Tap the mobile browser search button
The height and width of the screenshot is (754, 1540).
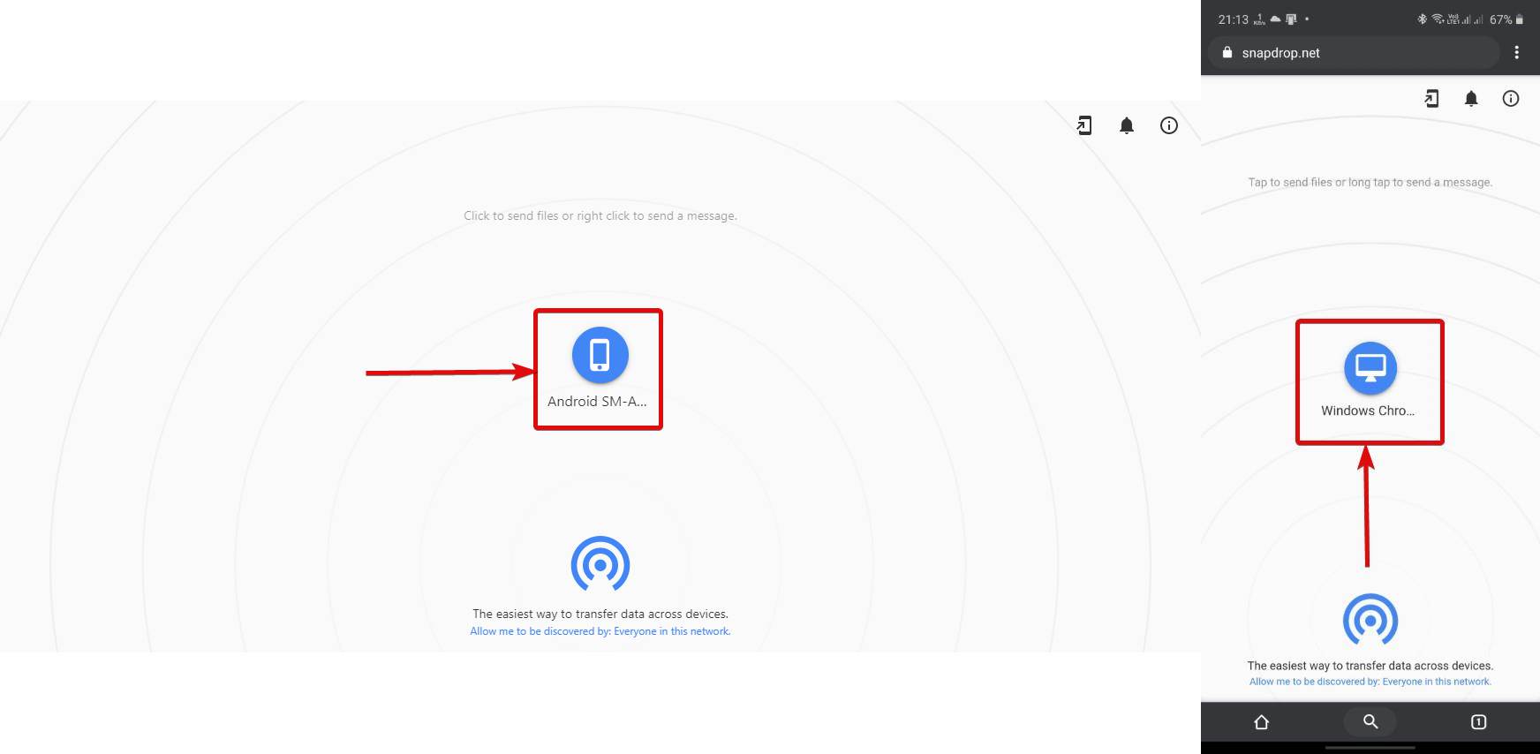pyautogui.click(x=1370, y=722)
